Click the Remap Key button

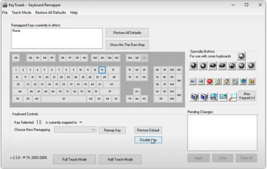pos(113,130)
